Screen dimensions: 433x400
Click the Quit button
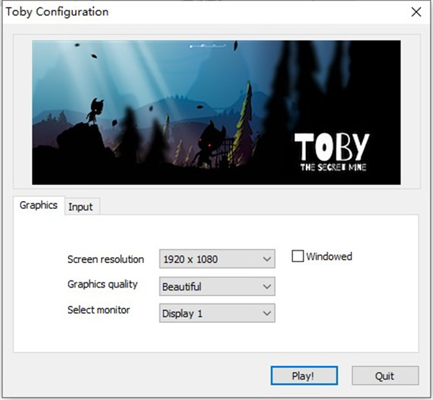[x=385, y=375]
